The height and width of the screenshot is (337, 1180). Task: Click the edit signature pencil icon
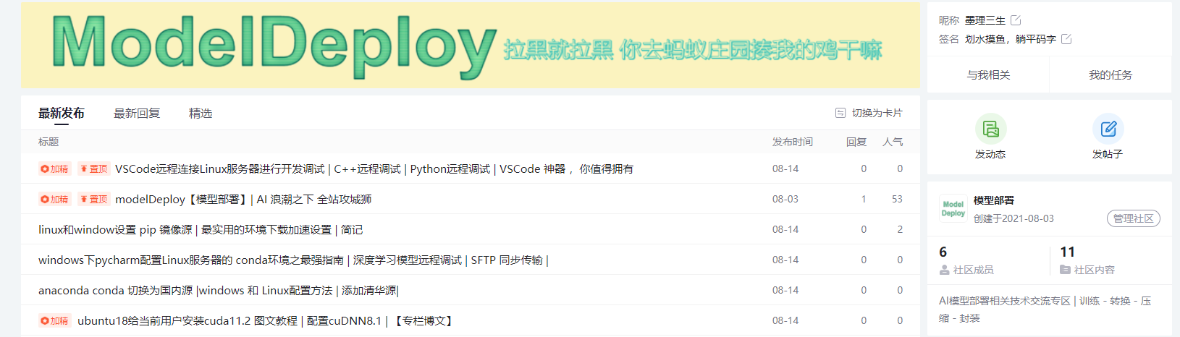point(1066,39)
